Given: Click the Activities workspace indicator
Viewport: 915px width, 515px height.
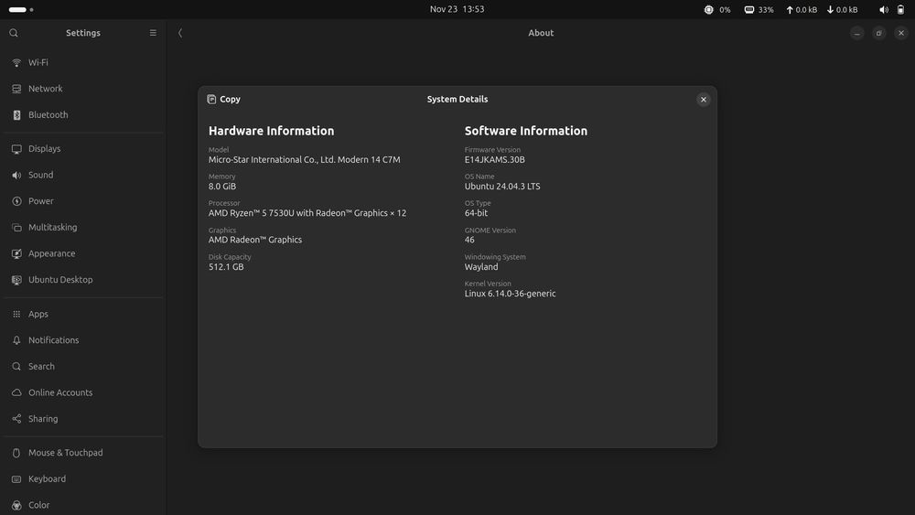Looking at the screenshot, I should pyautogui.click(x=21, y=9).
